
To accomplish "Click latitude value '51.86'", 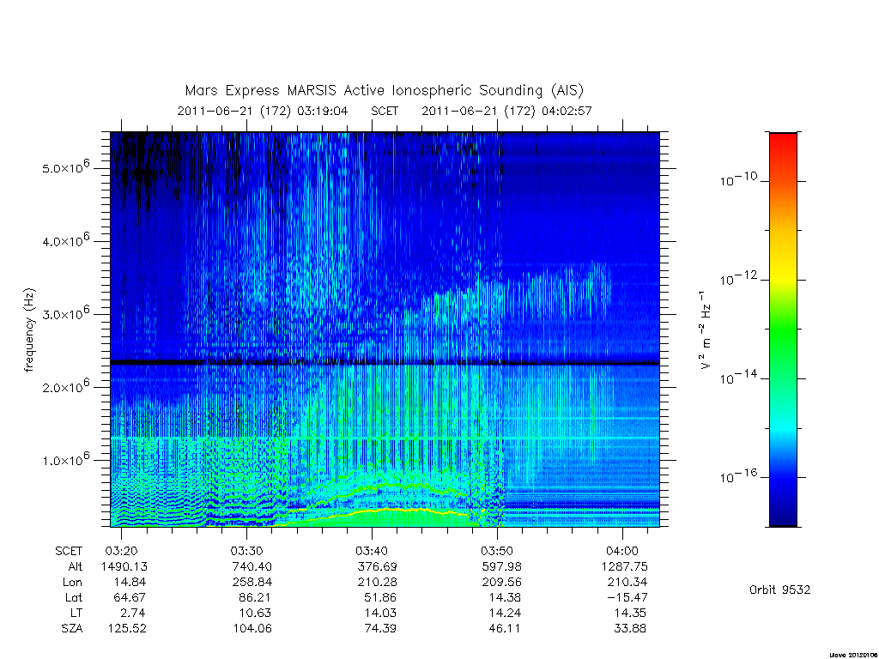I will [x=380, y=597].
